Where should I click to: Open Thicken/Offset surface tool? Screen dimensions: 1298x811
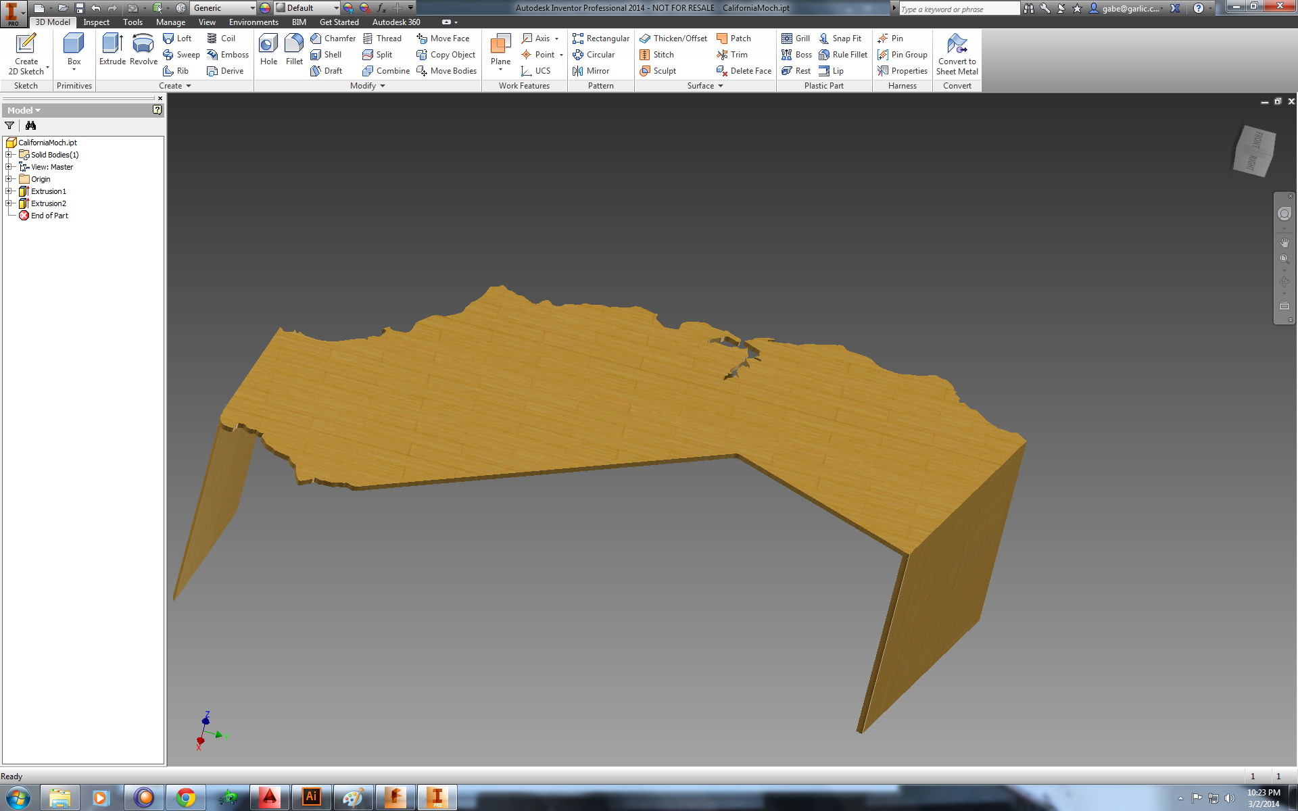click(x=673, y=39)
